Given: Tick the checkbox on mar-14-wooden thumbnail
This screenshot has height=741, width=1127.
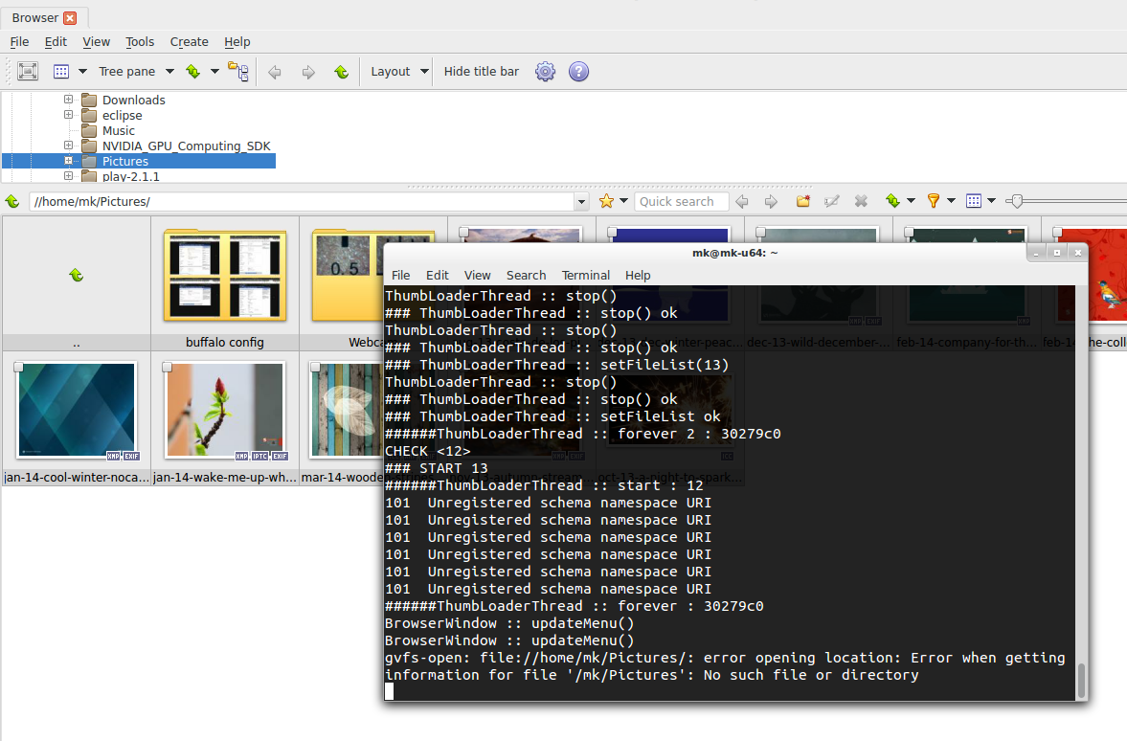Looking at the screenshot, I should click(x=316, y=367).
